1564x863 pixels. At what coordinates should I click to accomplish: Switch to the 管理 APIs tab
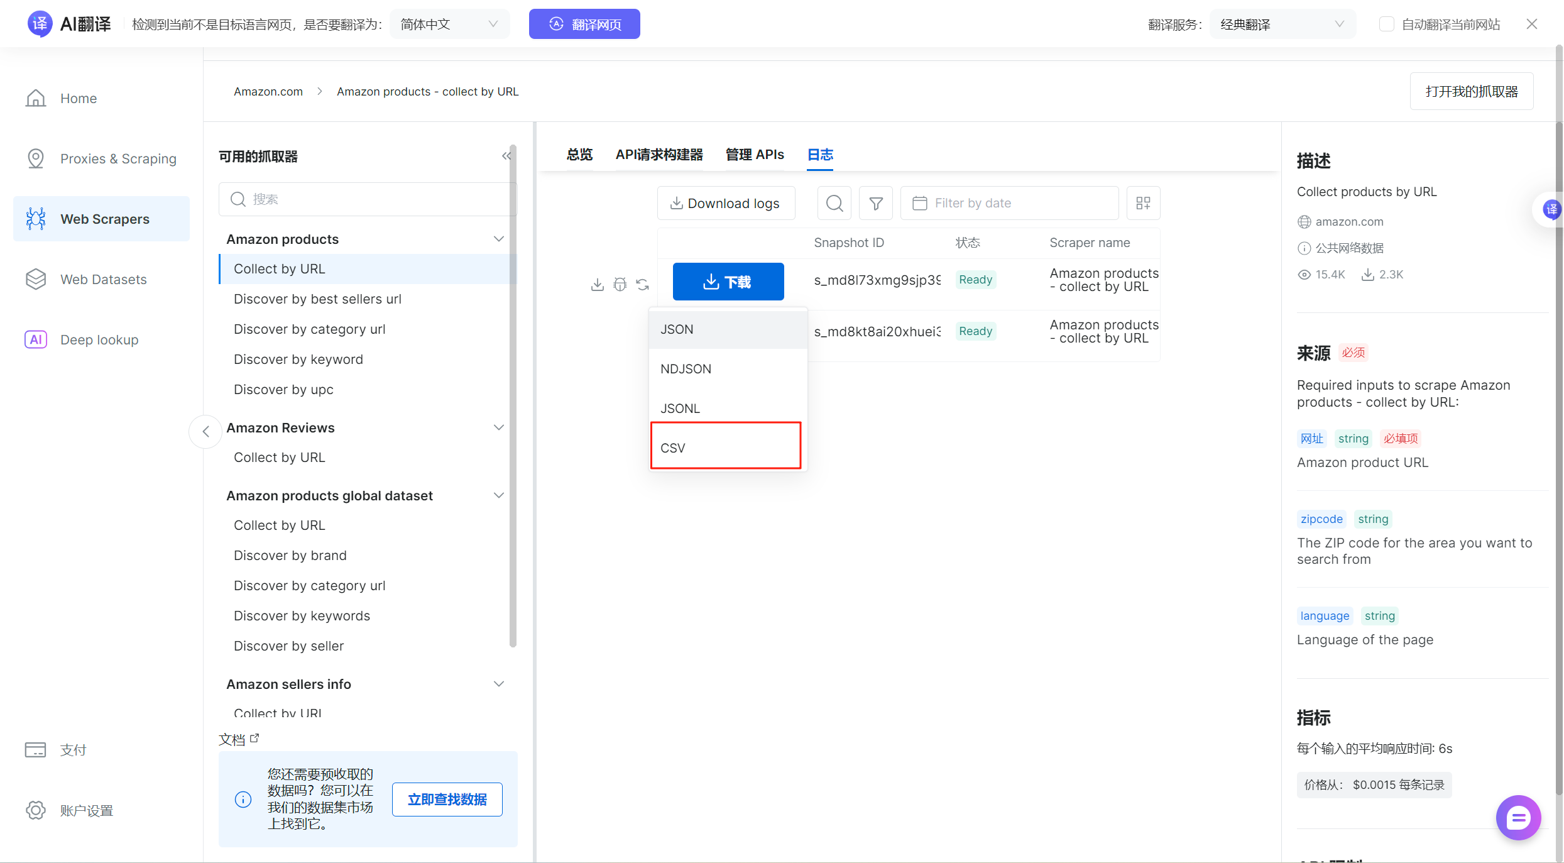coord(755,155)
